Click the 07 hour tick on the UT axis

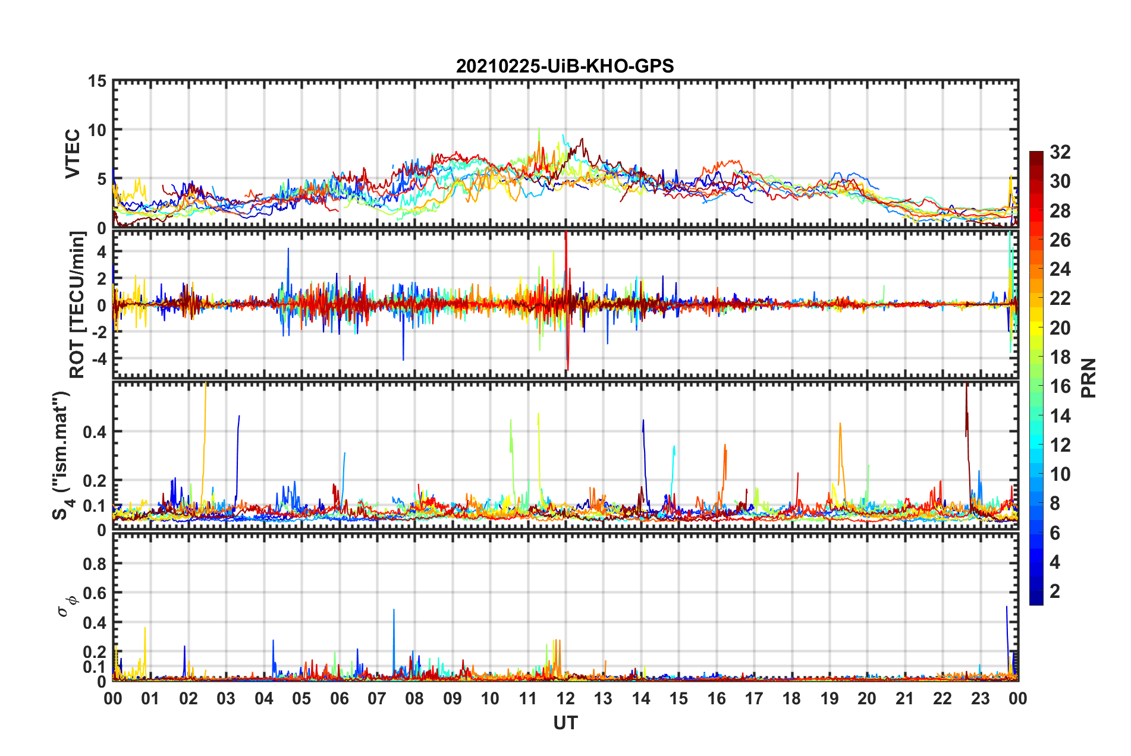[x=377, y=698]
